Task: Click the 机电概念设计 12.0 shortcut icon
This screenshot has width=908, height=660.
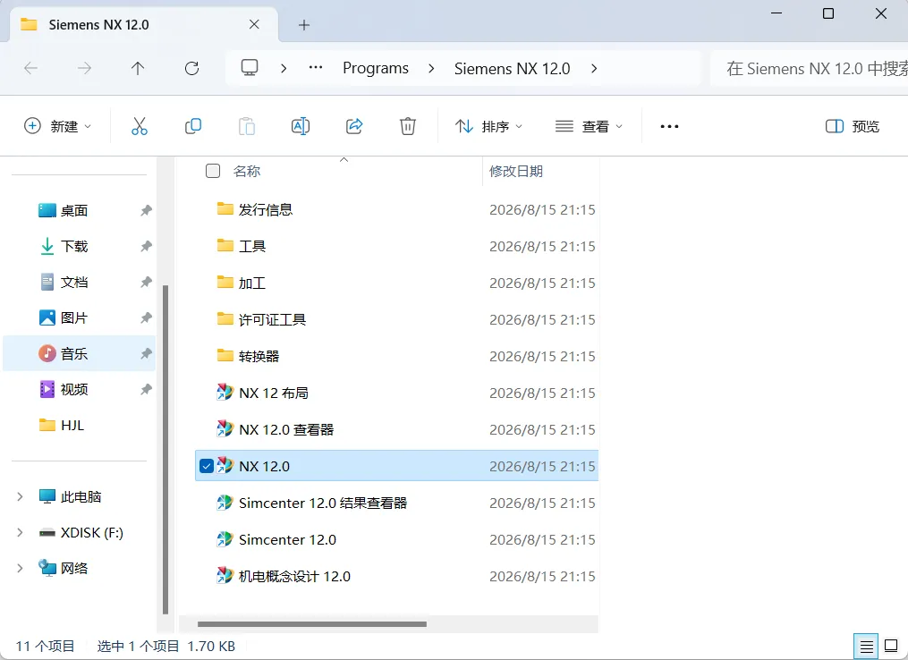Action: pos(225,575)
